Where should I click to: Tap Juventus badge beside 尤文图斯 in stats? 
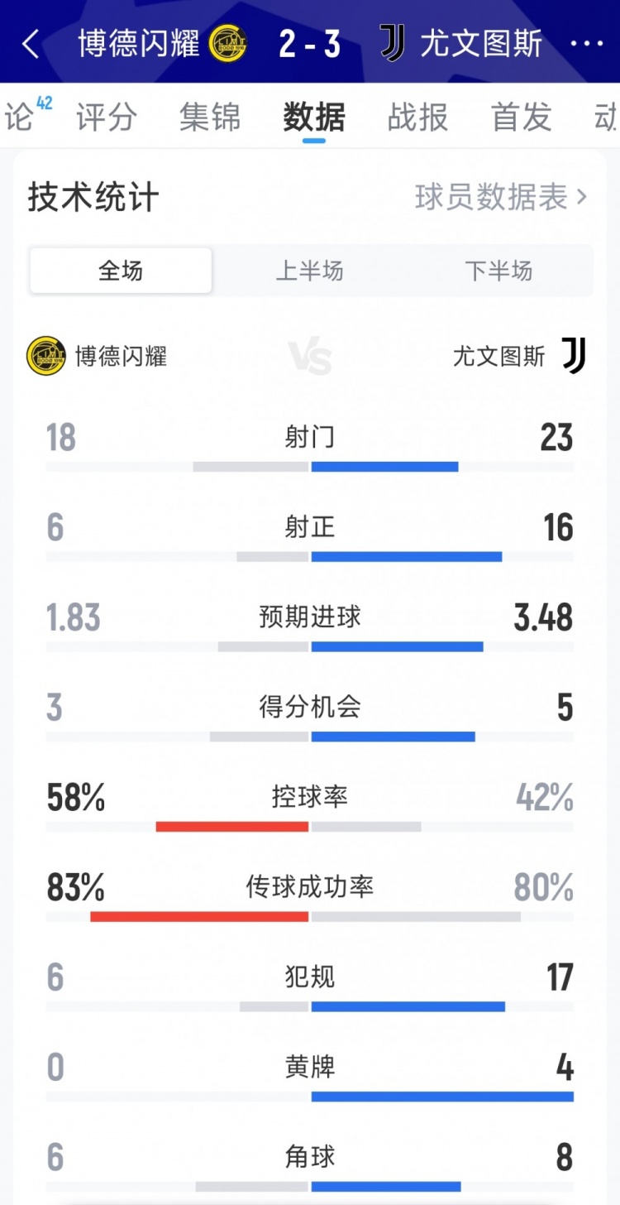574,356
